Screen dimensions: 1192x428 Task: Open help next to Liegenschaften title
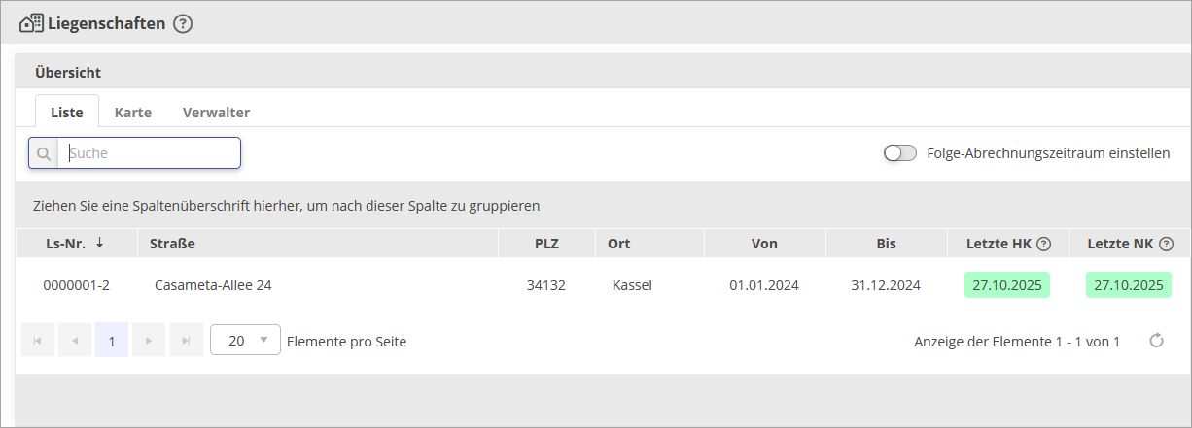coord(183,24)
